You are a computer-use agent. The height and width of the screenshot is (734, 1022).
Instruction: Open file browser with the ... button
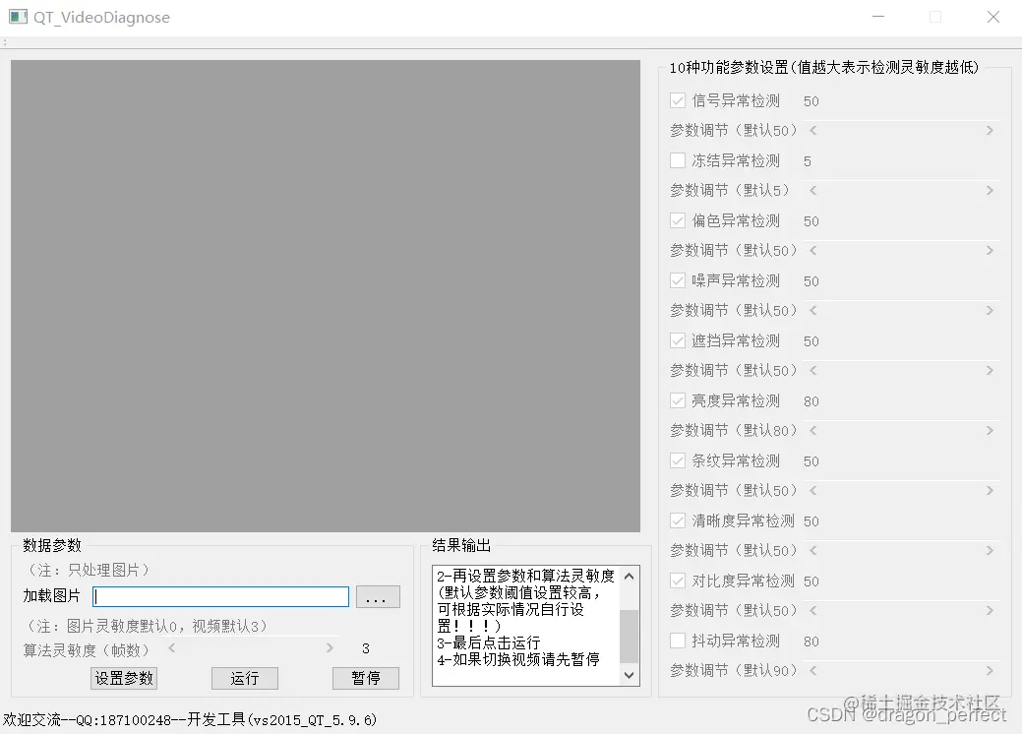click(x=378, y=597)
